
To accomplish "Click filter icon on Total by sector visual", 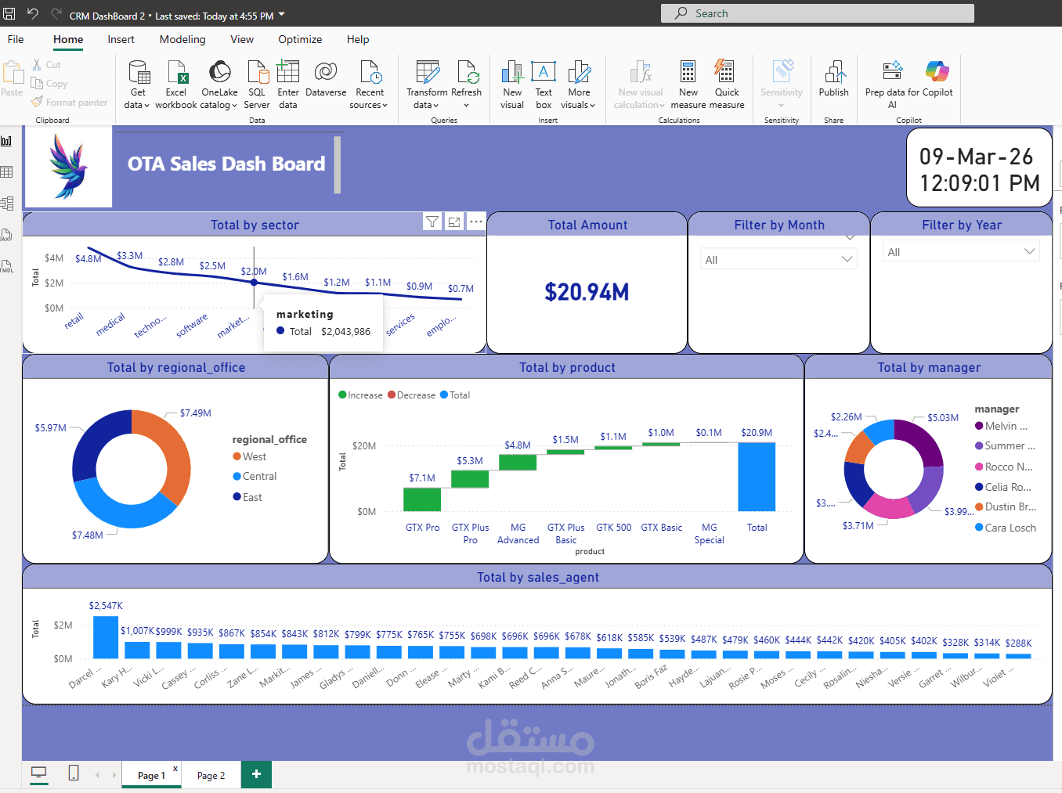I will (x=432, y=222).
